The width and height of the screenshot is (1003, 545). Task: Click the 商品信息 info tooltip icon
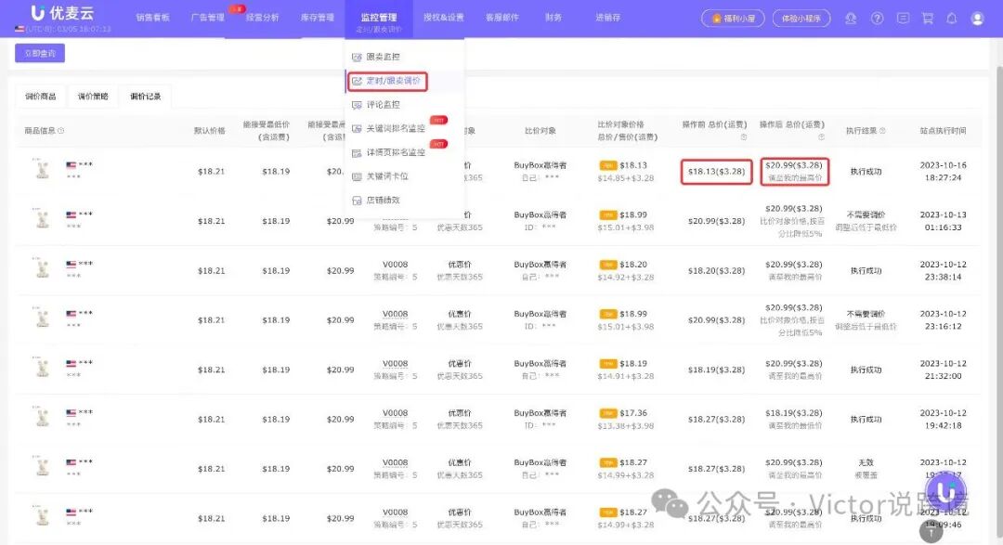pyautogui.click(x=59, y=128)
